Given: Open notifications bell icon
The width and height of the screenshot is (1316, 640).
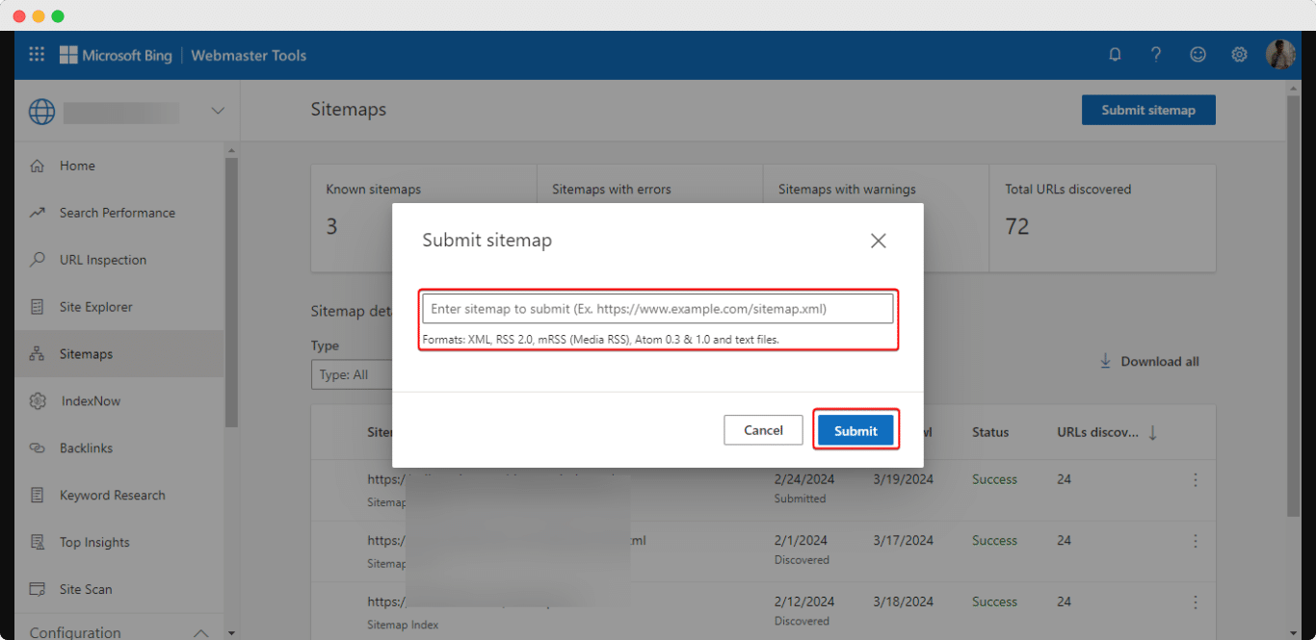Looking at the screenshot, I should tap(1115, 55).
